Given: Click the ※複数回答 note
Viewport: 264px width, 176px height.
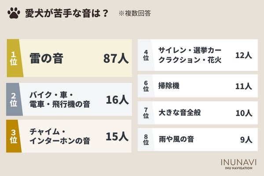Looking at the screenshot, I should [x=135, y=14].
